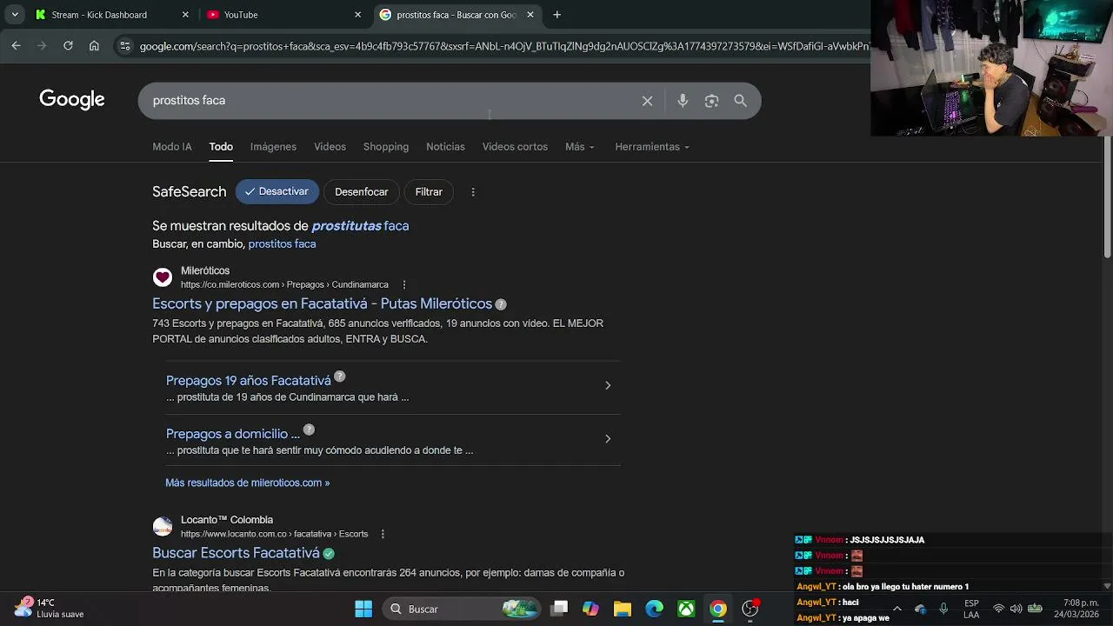Open OBS Studio from taskbar
Viewport: 1113px width, 626px height.
click(750, 609)
